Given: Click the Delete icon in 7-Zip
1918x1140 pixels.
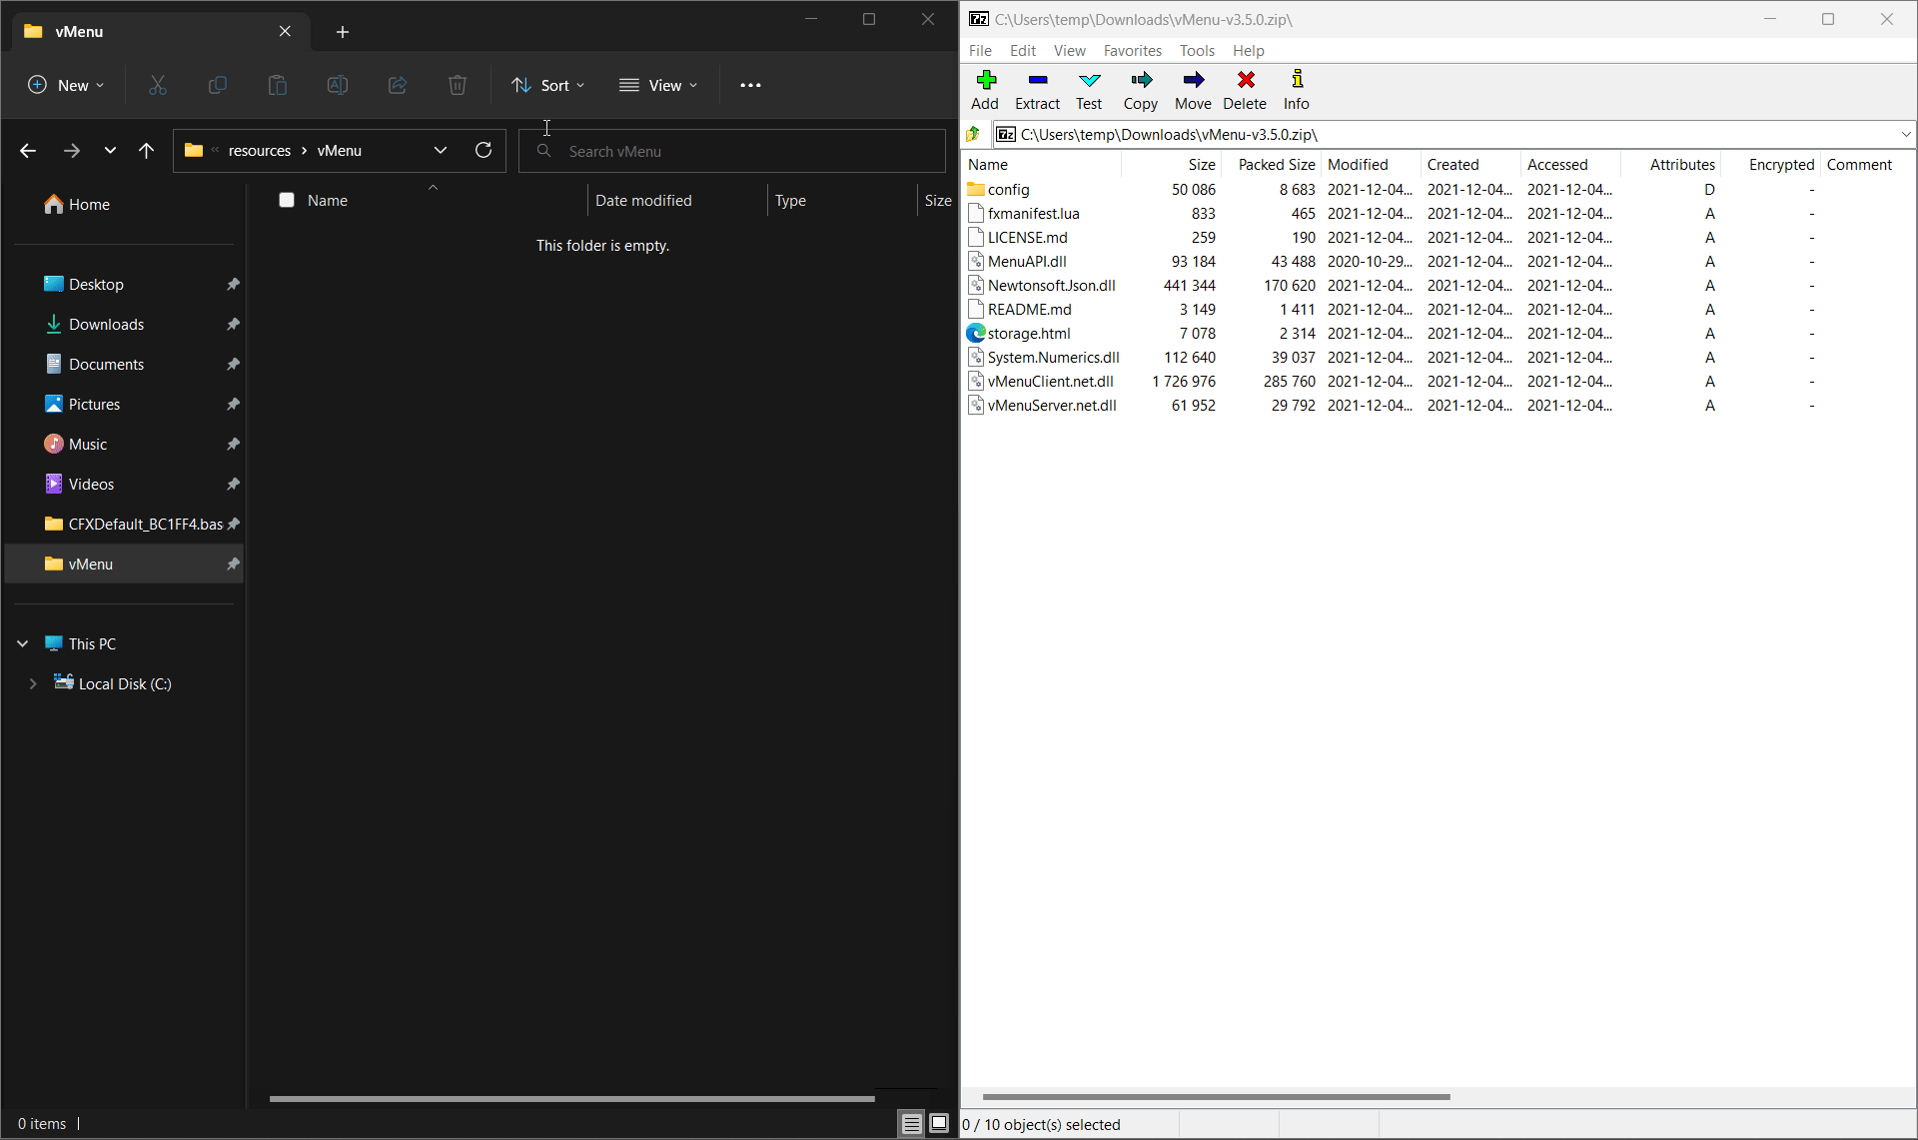Looking at the screenshot, I should [1245, 90].
